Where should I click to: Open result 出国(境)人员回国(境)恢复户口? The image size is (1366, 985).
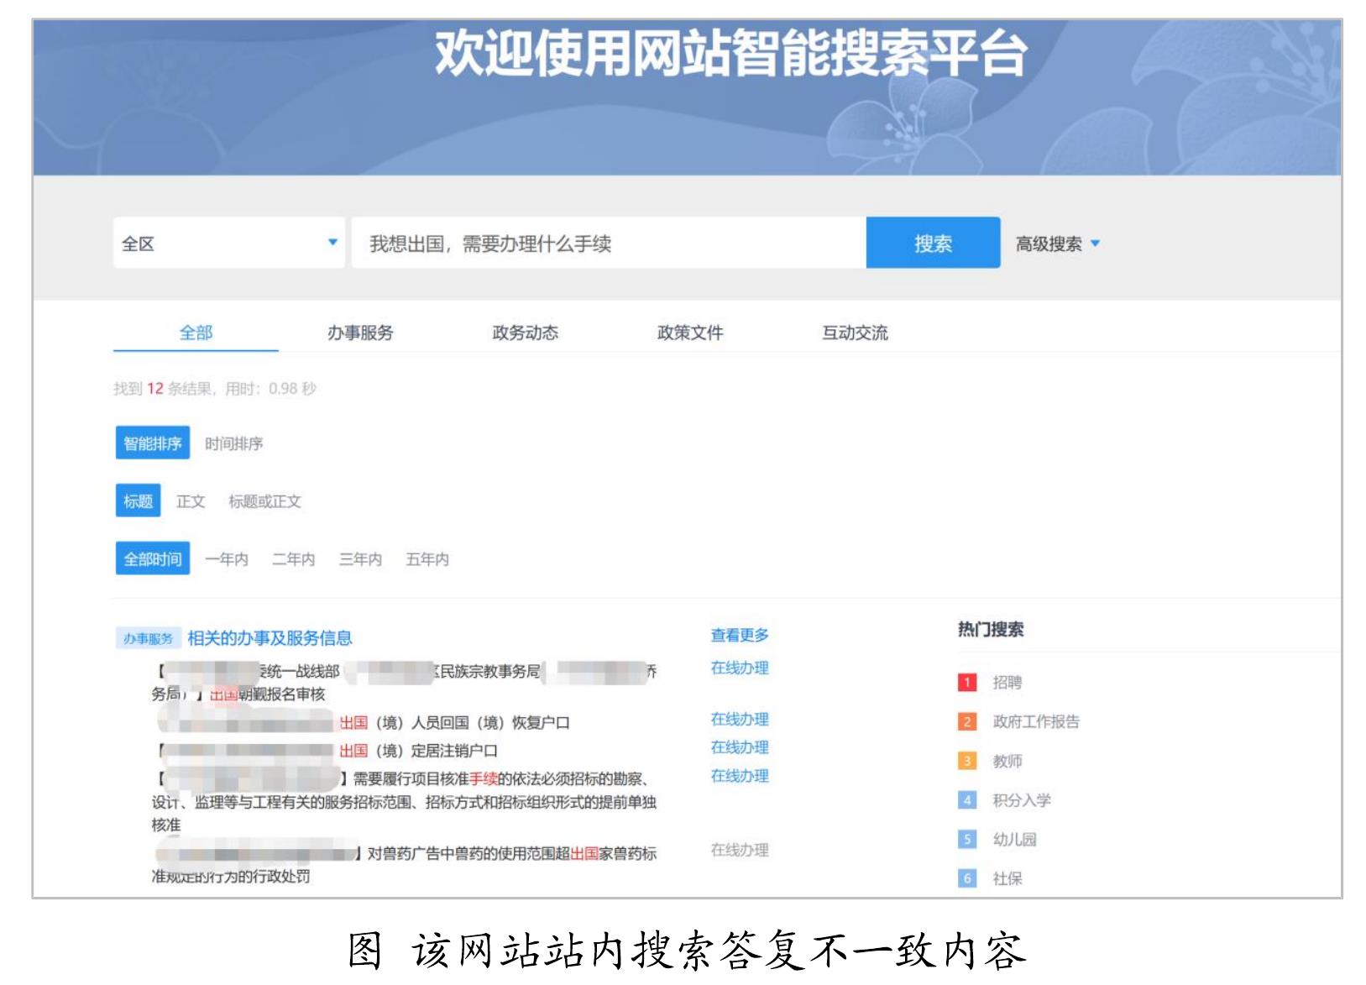point(454,723)
